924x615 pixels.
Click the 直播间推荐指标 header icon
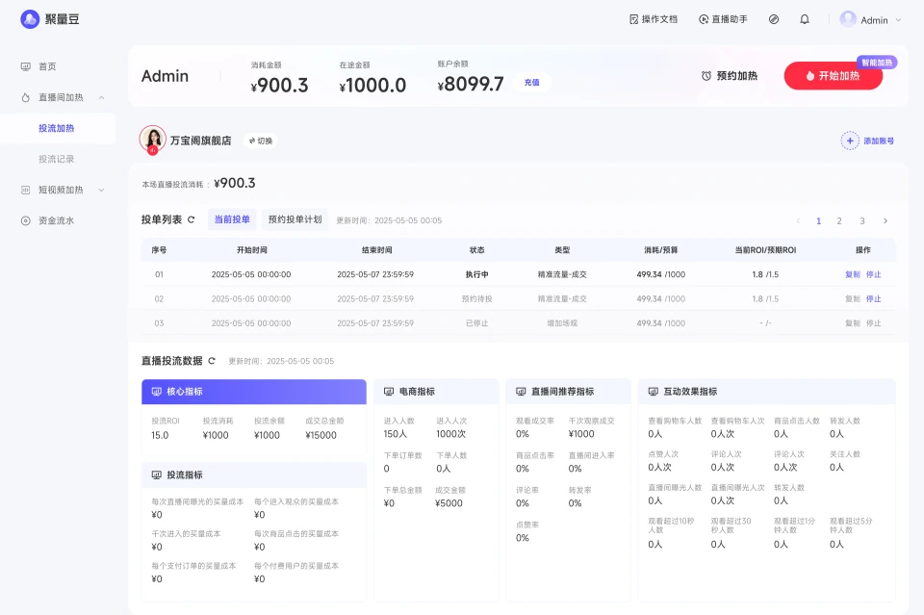point(521,391)
